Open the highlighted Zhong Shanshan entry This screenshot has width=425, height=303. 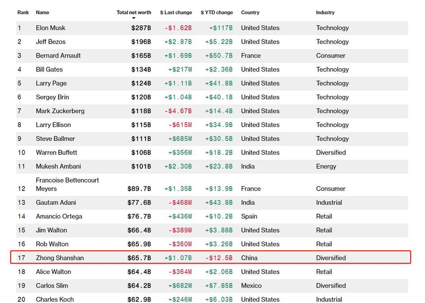[x=60, y=258]
